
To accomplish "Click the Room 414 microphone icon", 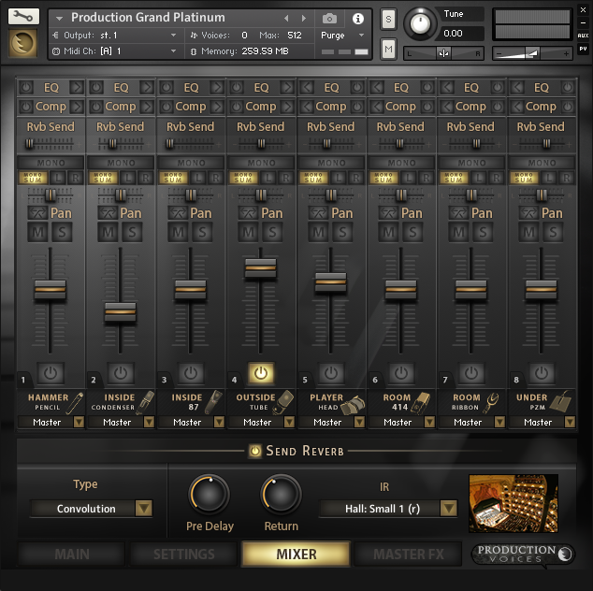I will point(421,403).
